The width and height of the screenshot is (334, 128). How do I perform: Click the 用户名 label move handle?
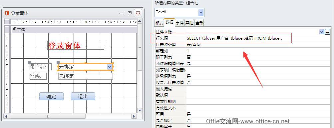point(29,63)
